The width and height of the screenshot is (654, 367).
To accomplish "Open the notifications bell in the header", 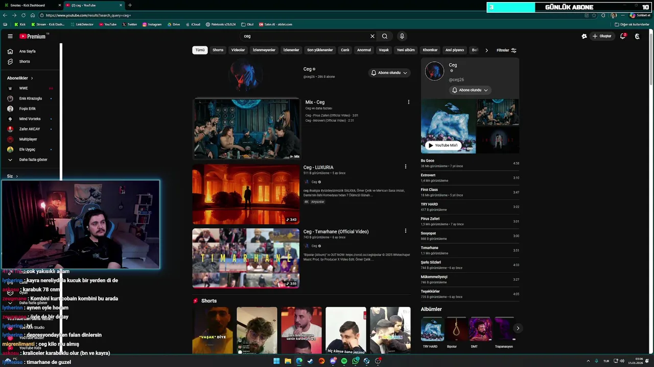I will (x=623, y=36).
